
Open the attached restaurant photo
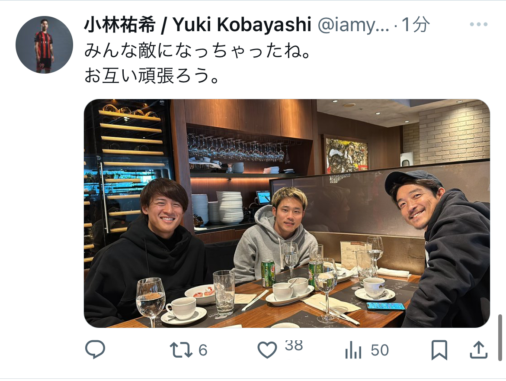(x=287, y=213)
